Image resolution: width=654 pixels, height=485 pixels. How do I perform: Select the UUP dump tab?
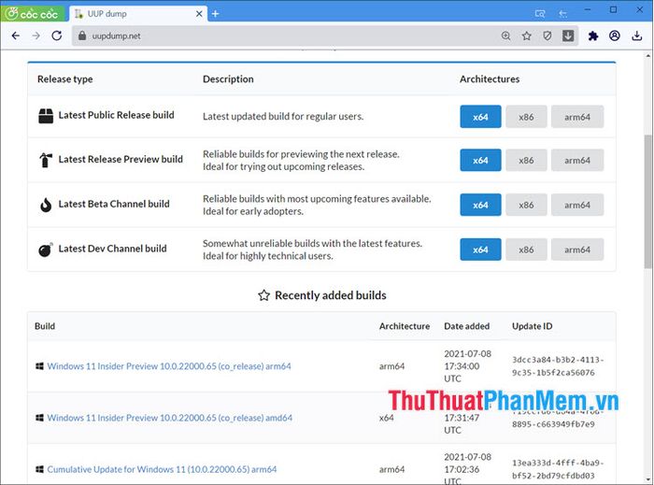click(x=137, y=14)
